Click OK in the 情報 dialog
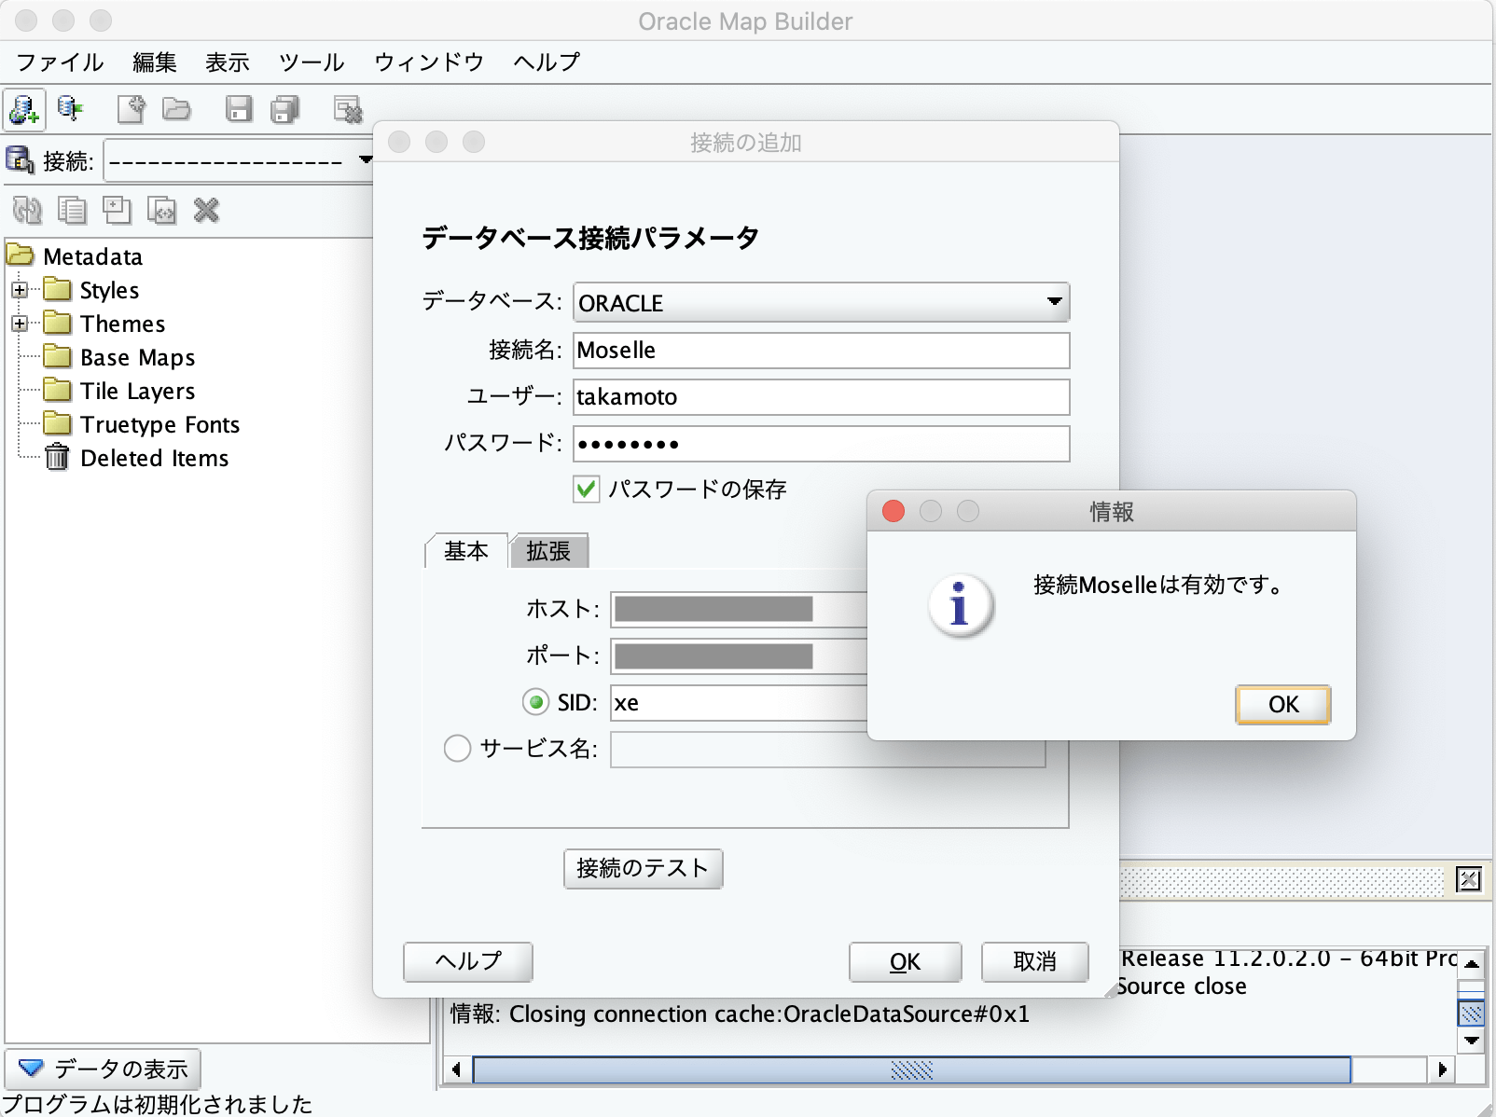This screenshot has height=1117, width=1496. click(x=1283, y=705)
